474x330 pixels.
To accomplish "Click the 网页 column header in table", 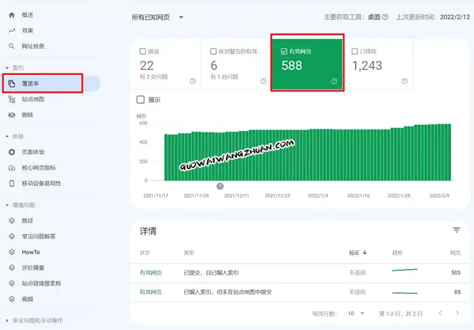I will pyautogui.click(x=456, y=253).
